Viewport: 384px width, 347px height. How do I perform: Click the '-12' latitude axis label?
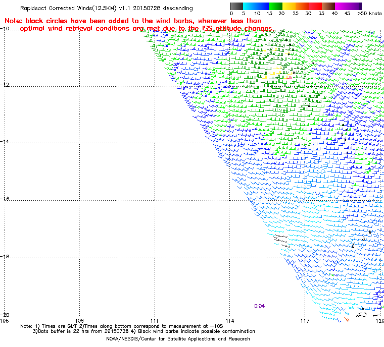coord(5,85)
